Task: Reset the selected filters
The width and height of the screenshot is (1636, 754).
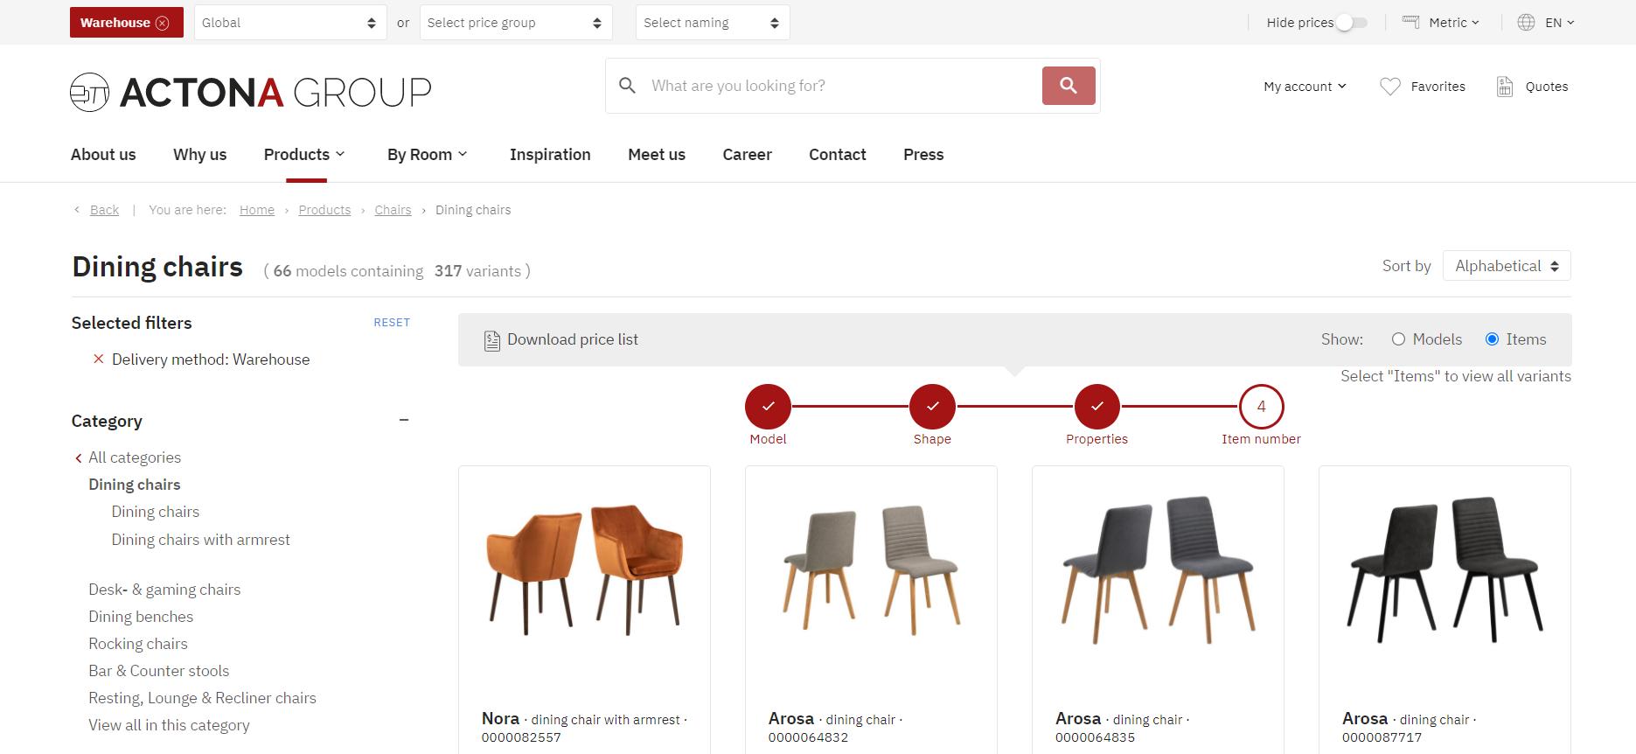Action: [392, 323]
